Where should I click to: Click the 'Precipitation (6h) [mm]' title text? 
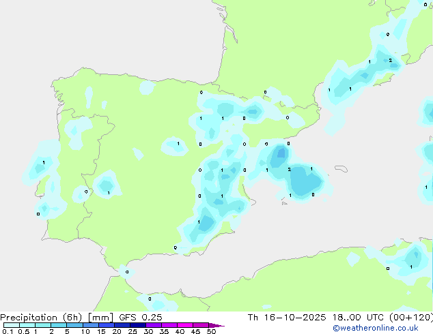click(56, 318)
